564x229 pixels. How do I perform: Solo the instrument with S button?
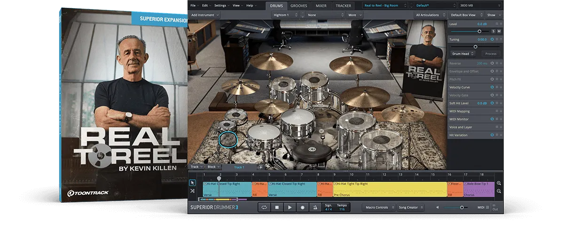493,31
